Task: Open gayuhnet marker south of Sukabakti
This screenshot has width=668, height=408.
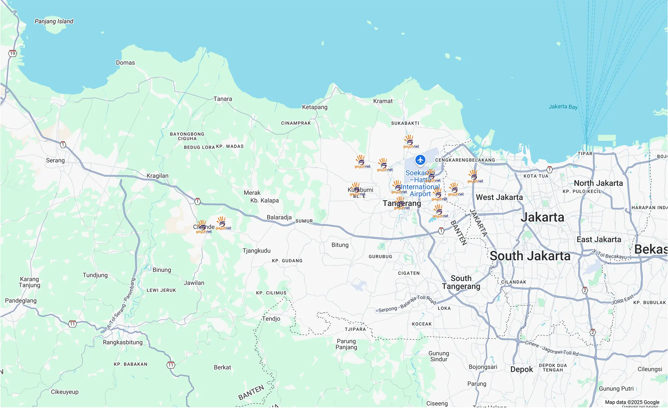Action: coord(410,141)
